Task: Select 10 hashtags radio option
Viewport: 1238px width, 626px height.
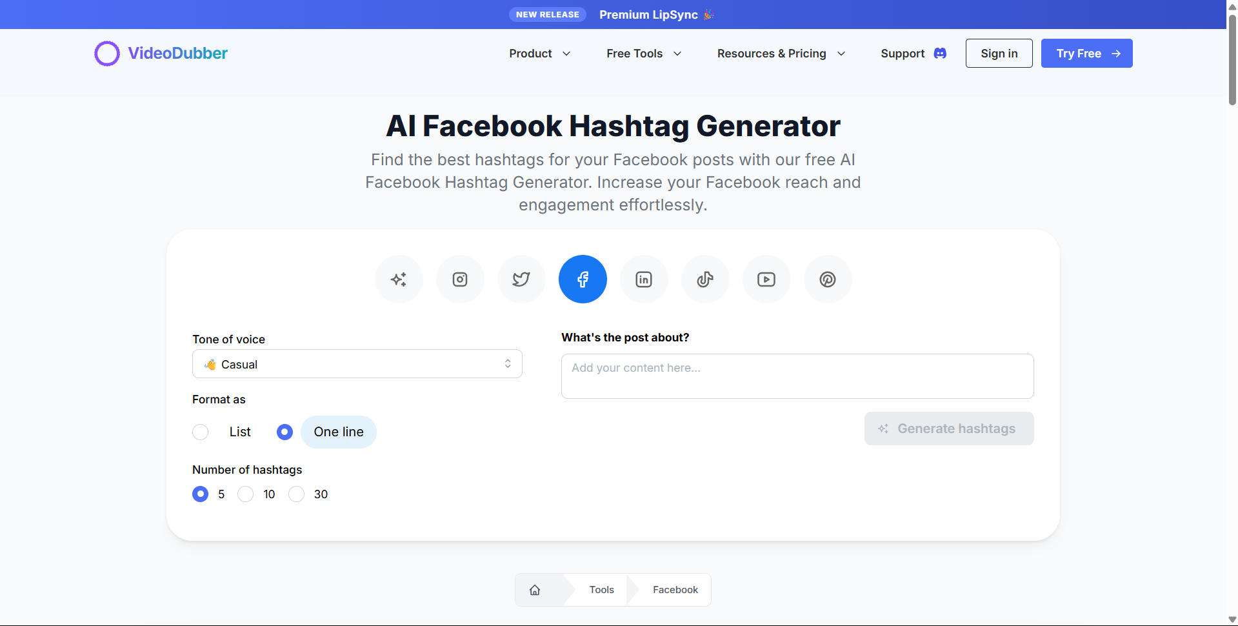Action: tap(245, 494)
